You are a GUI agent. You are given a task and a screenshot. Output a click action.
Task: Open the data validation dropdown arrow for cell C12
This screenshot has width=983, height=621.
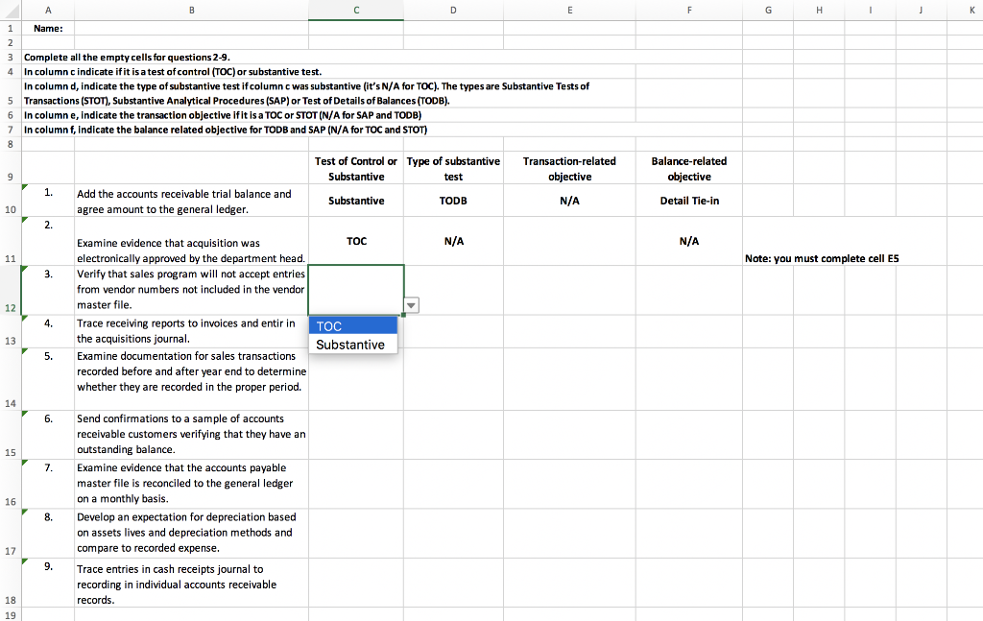(411, 304)
